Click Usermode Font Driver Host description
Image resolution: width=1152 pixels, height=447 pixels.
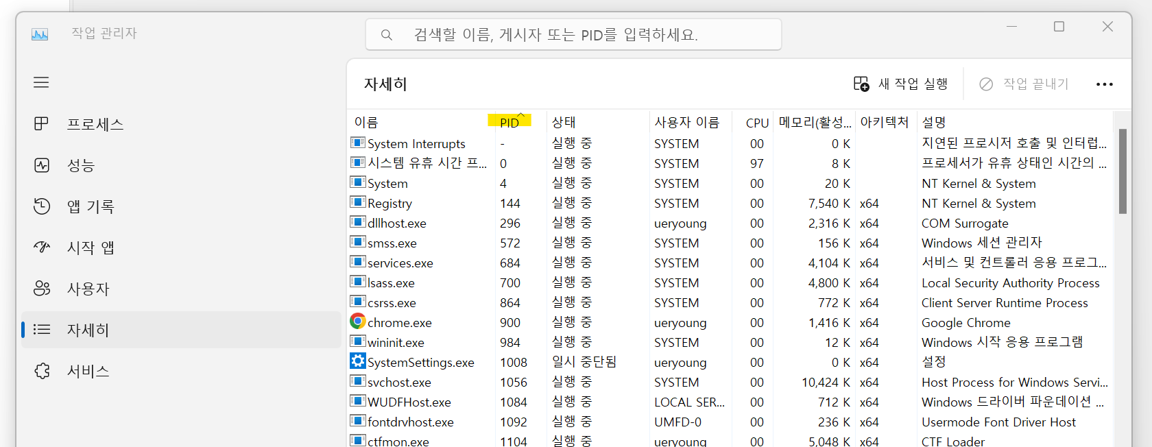pos(998,422)
